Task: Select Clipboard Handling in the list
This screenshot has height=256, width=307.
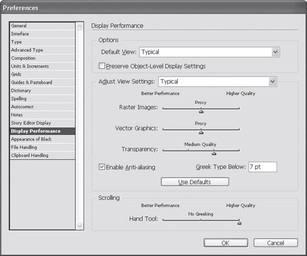Action: pos(29,155)
